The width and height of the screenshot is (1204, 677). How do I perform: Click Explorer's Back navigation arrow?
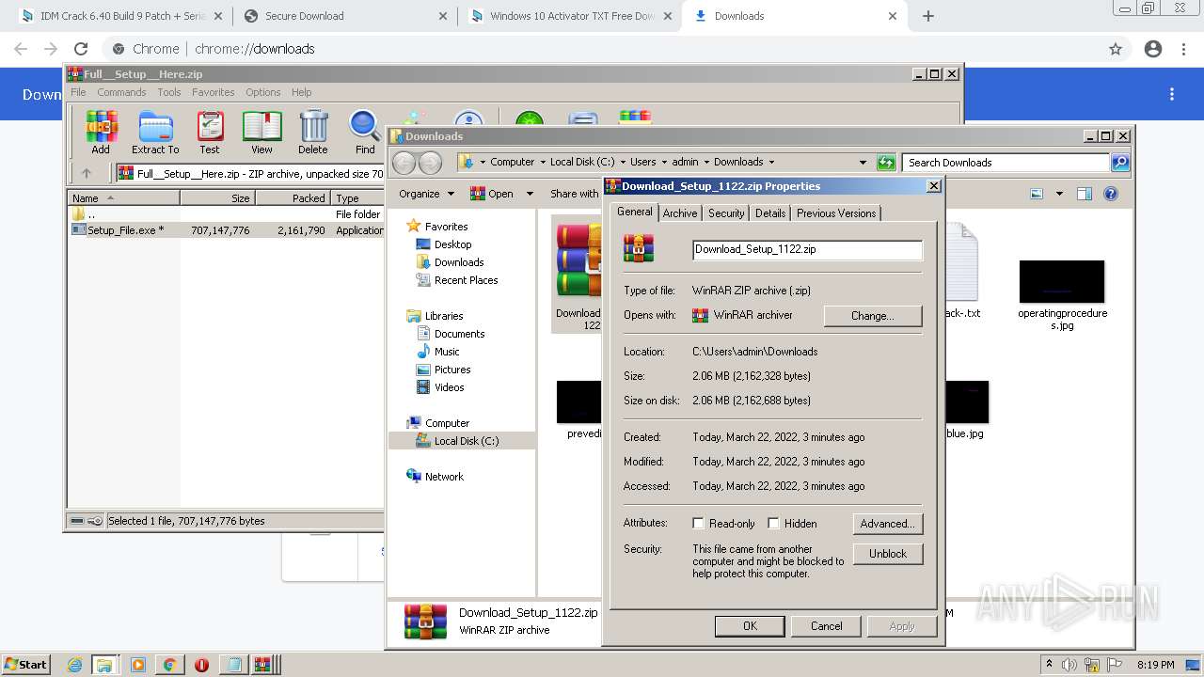click(404, 163)
